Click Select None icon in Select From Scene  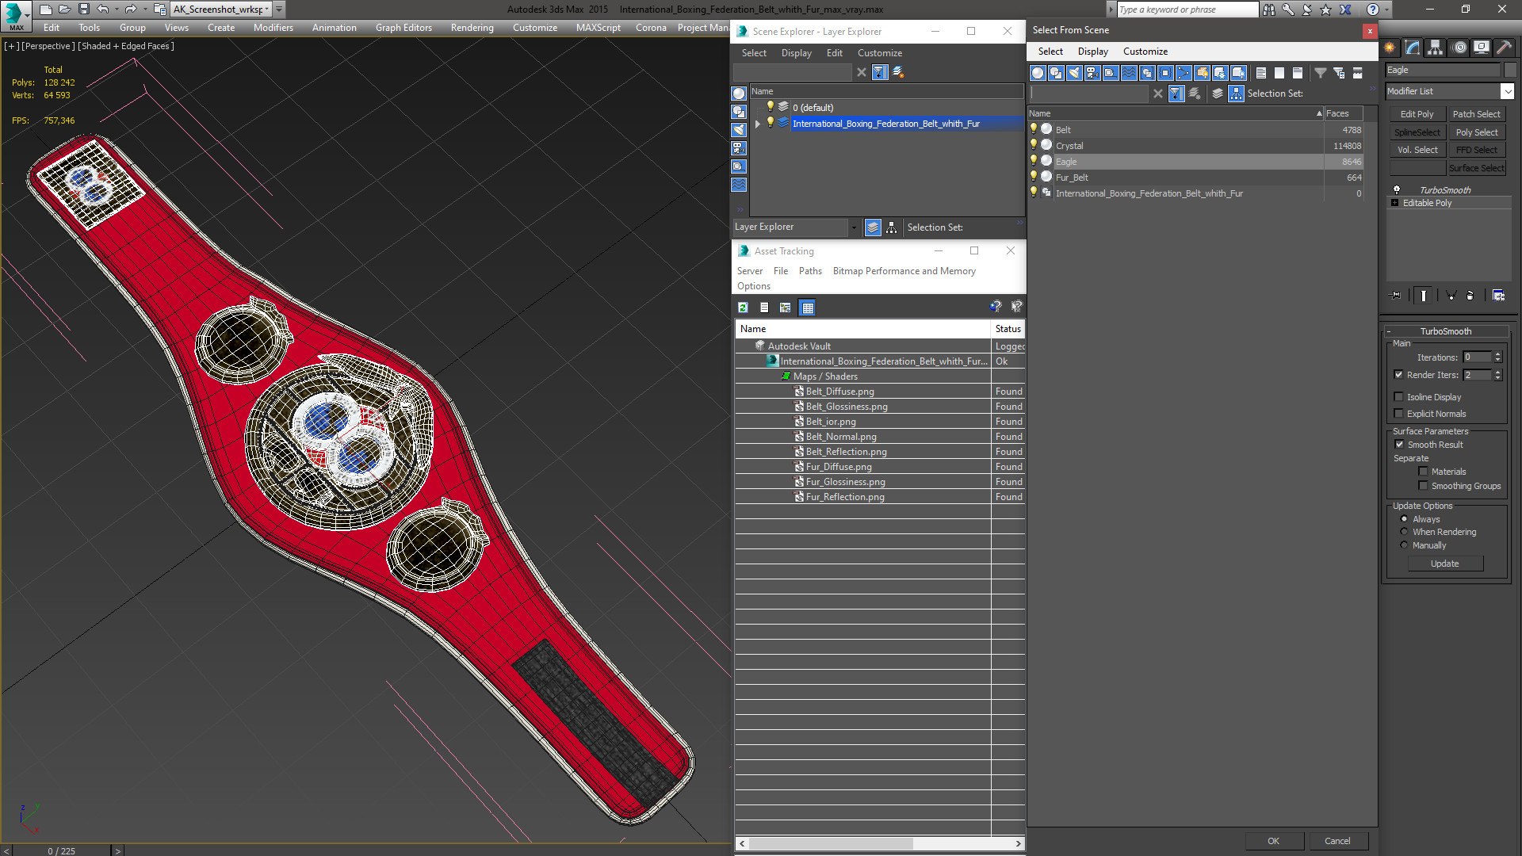click(1279, 73)
